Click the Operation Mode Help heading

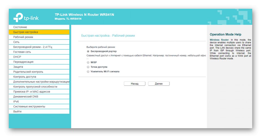(225, 34)
